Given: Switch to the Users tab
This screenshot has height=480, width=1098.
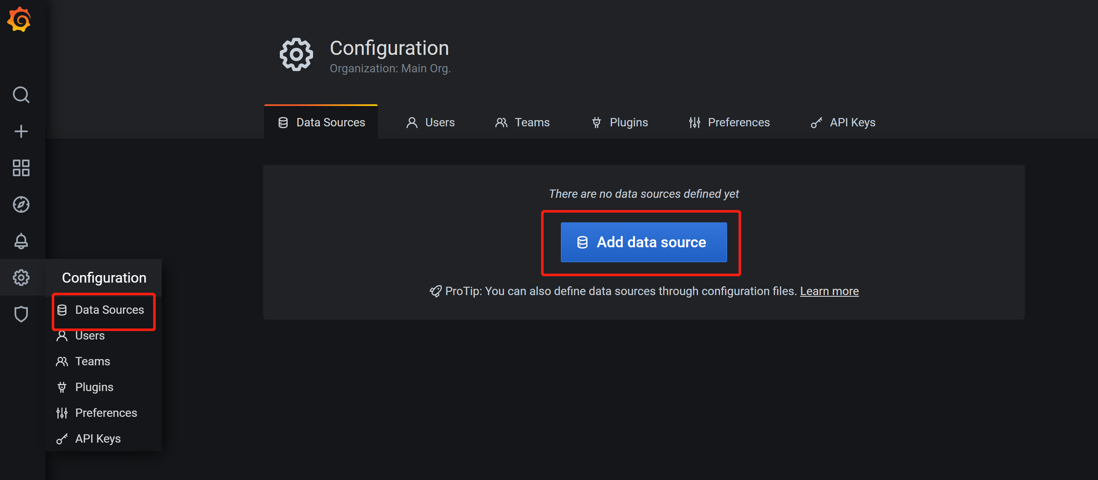Looking at the screenshot, I should point(430,122).
